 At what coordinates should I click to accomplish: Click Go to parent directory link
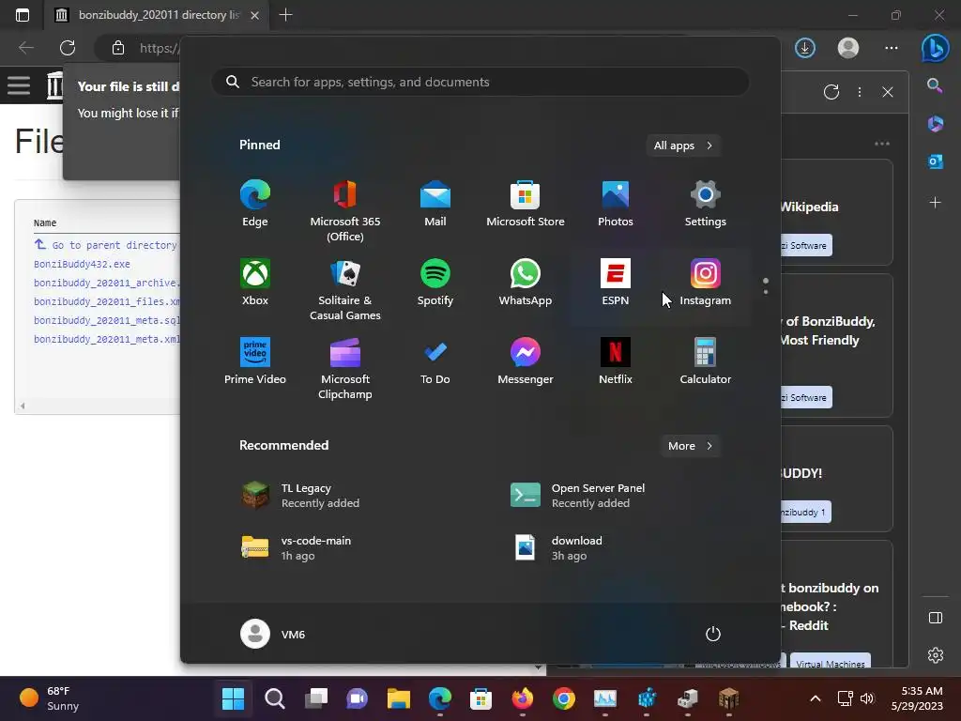coord(105,245)
